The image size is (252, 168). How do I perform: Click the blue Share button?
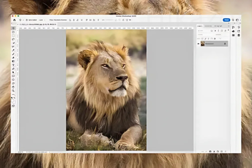tap(226, 20)
